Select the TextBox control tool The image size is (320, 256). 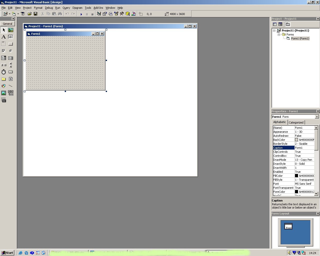coord(11,37)
